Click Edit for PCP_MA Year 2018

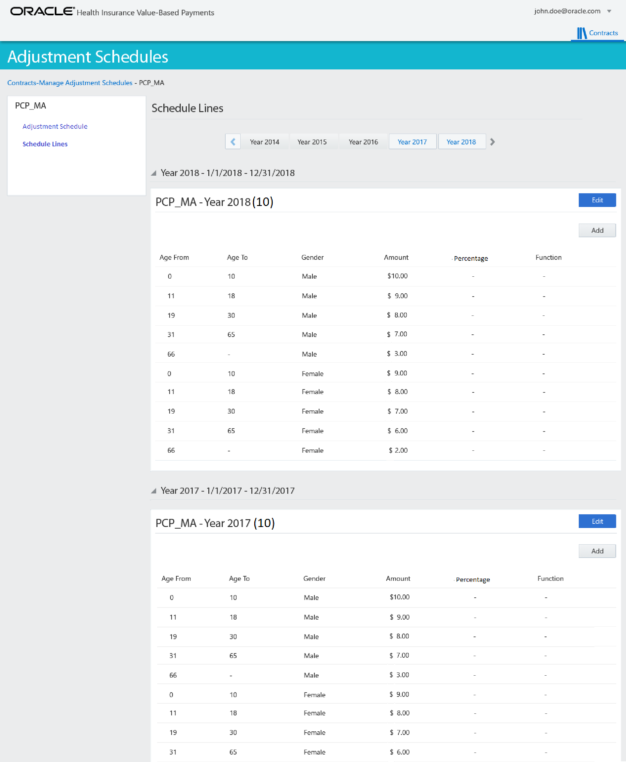click(x=597, y=200)
